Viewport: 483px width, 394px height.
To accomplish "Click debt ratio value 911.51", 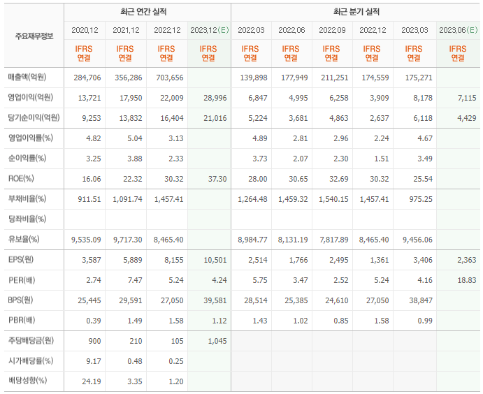I will point(89,200).
